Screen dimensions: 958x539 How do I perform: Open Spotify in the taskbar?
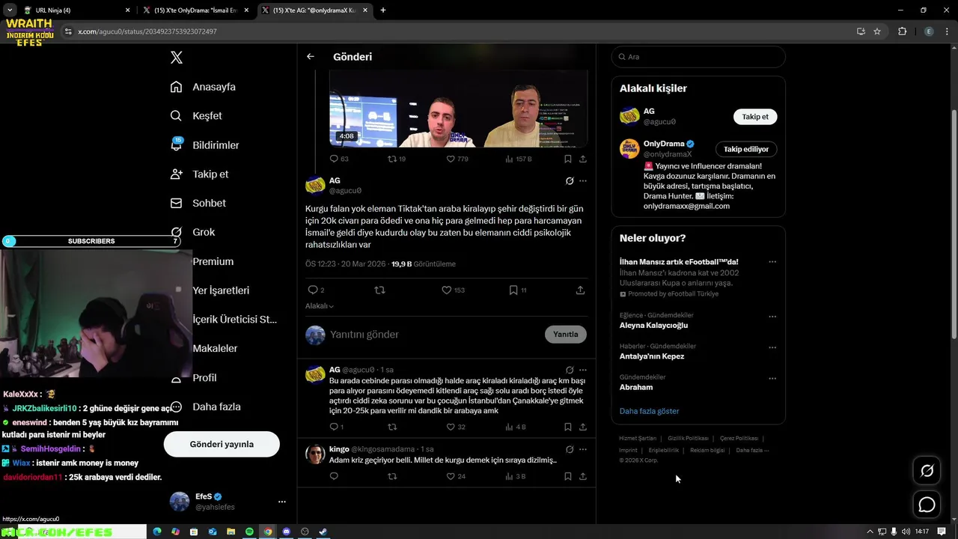coord(250,532)
